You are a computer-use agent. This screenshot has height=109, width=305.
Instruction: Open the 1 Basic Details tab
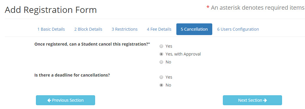coord(51,29)
